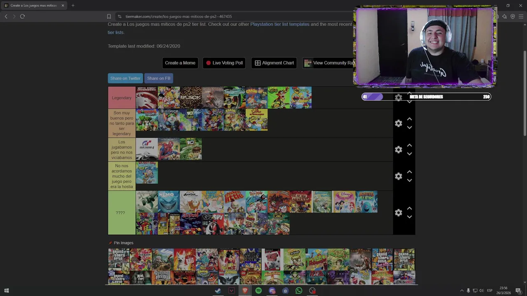Select Mortal Kombat cover in Legendary tier
This screenshot has height=296, width=527.
coord(147,97)
